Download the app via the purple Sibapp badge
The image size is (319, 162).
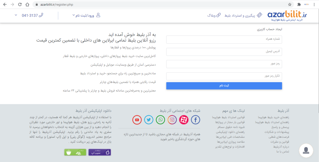click(x=100, y=152)
